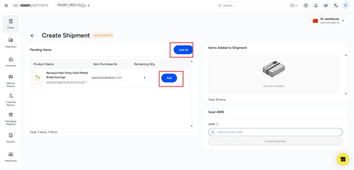Image resolution: width=354 pixels, height=170 pixels.
Task: Click Total: 1 items, 1 SKUs text
Action: click(x=43, y=132)
